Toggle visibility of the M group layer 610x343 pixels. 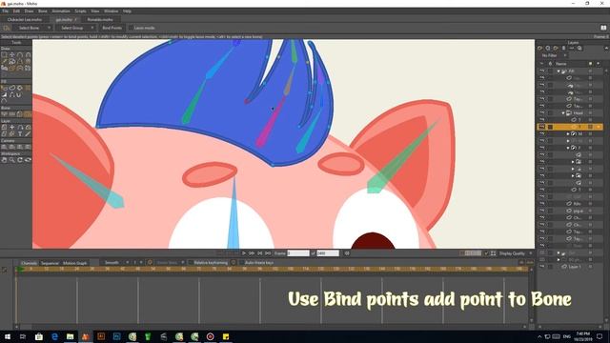point(542,133)
